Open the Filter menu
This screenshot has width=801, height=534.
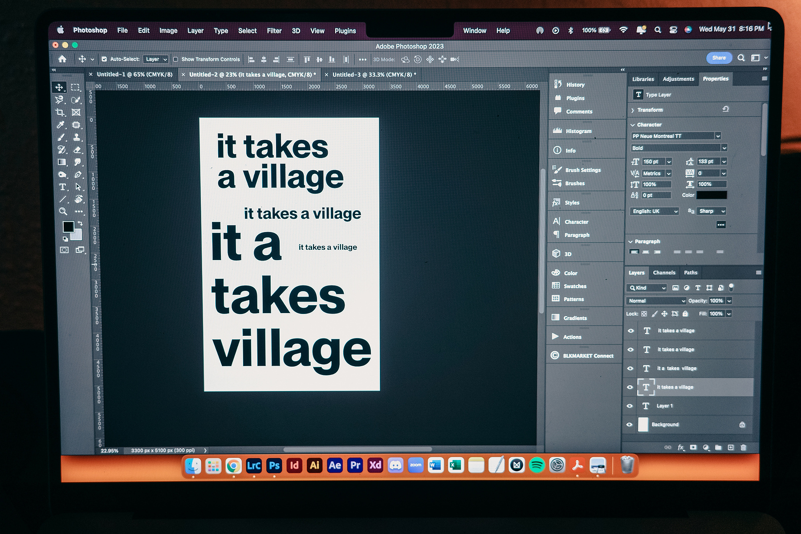tap(274, 31)
